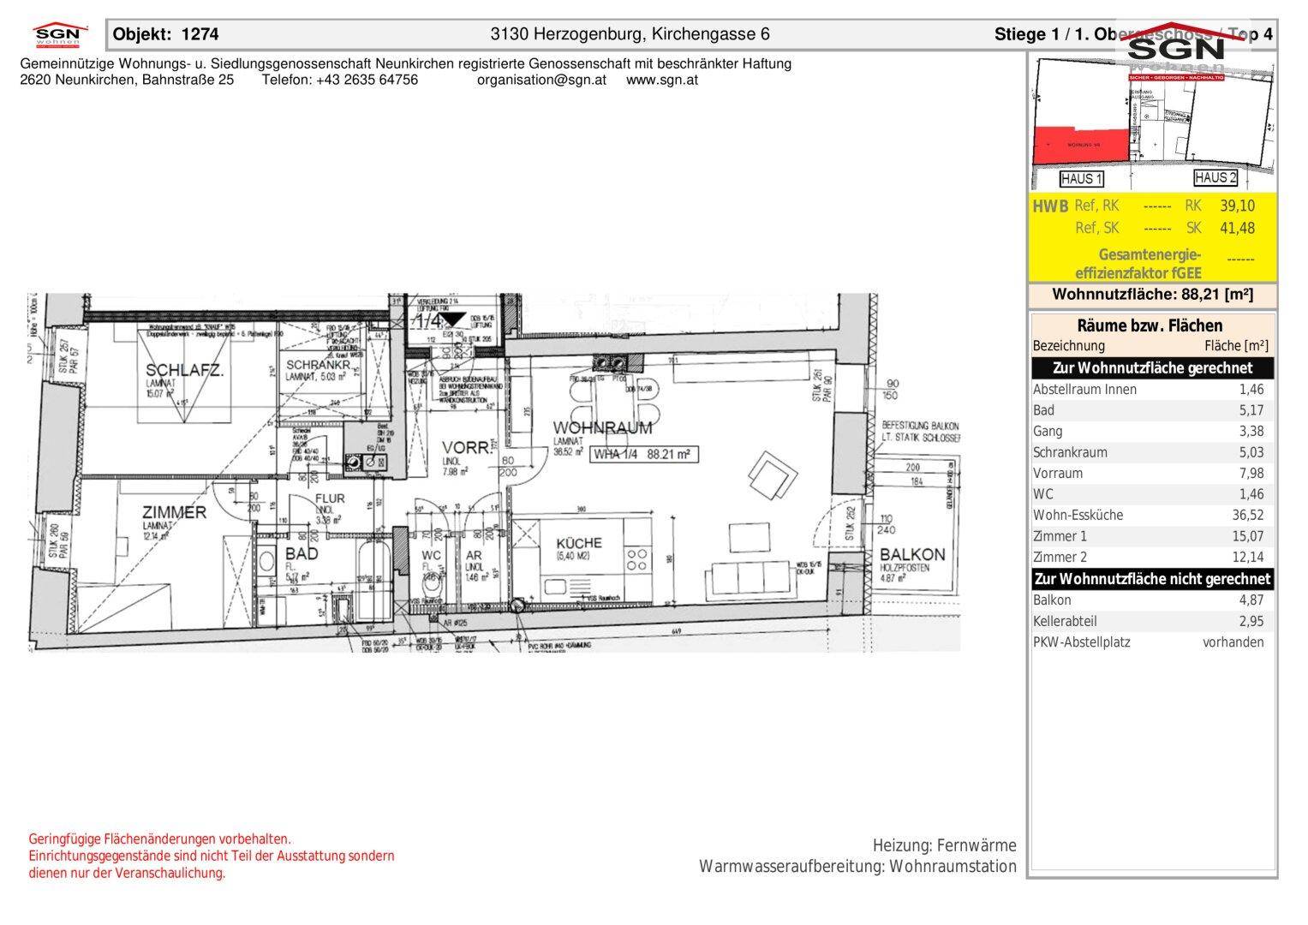Click the four-burner stove symbol in the Küche
This screenshot has width=1308, height=925.
636,560
